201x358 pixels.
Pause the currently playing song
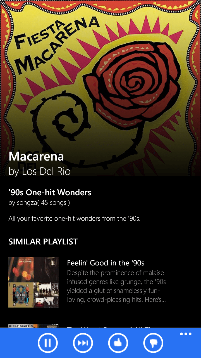click(48, 343)
